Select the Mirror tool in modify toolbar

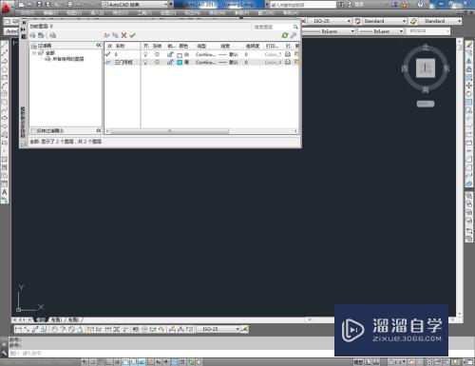click(469, 61)
